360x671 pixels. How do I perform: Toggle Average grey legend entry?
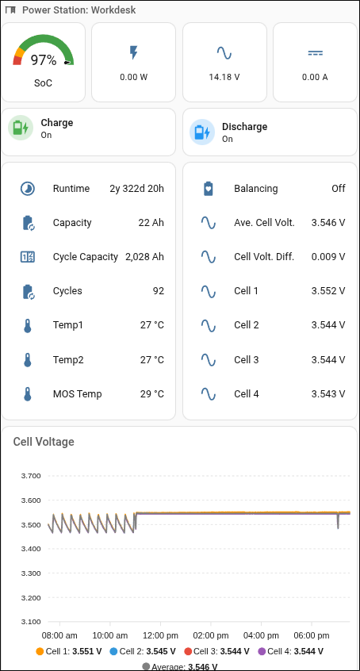180,666
